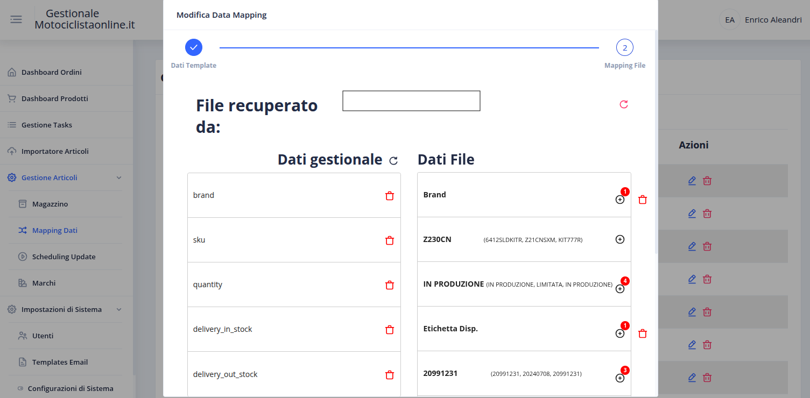The image size is (810, 398).
Task: Refresh the Dati gestionale column
Action: tap(393, 160)
